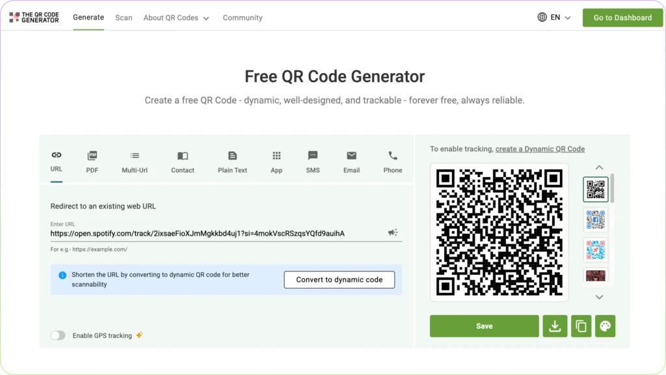
Task: Click the megaphone icon beside the URL field
Action: pyautogui.click(x=393, y=232)
